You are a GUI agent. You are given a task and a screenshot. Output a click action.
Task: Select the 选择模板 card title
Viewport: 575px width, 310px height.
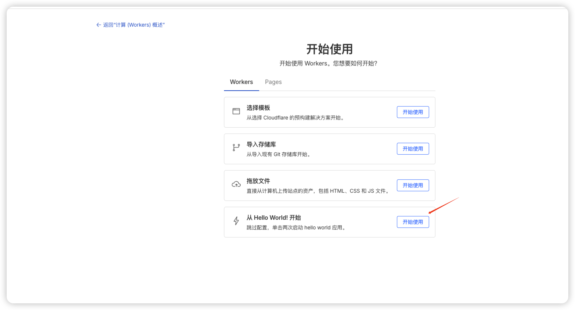tap(258, 108)
